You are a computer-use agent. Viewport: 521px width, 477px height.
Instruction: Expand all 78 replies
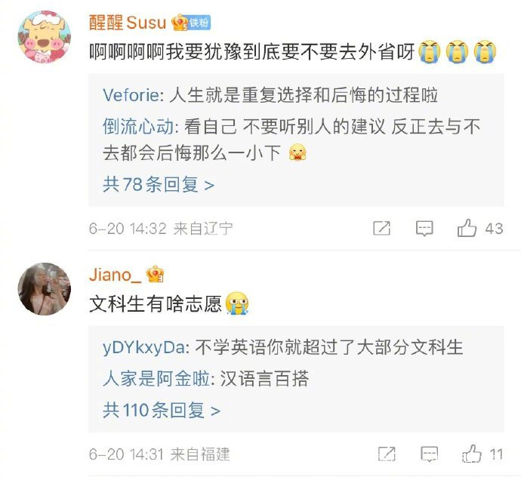coord(159,184)
